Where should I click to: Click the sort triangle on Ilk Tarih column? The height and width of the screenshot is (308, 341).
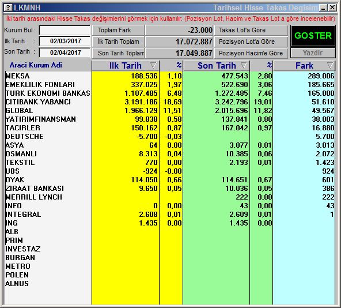(153, 65)
